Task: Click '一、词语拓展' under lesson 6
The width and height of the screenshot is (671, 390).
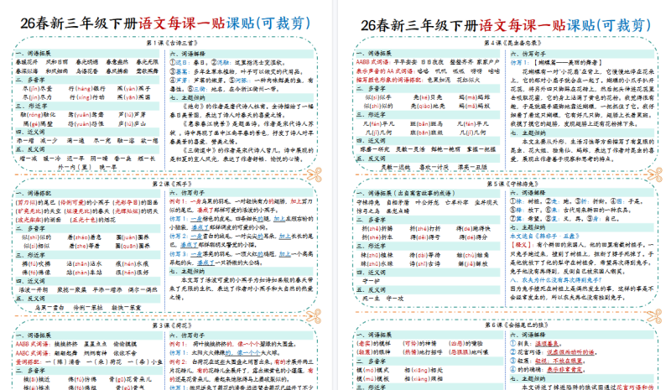Action: 374,335
